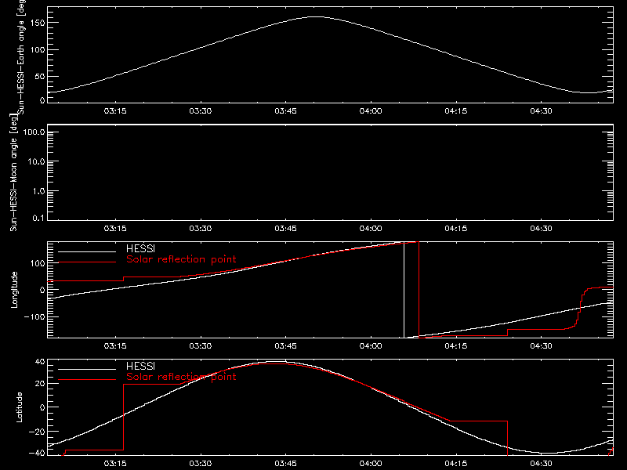627x470 pixels.
Task: Click HESSI legend text in Longitude plot
Action: coord(140,248)
